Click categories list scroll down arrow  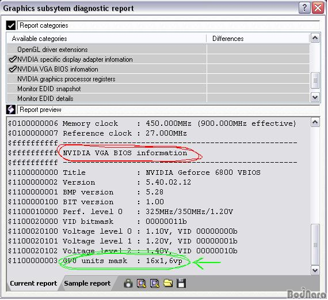tap(315, 97)
